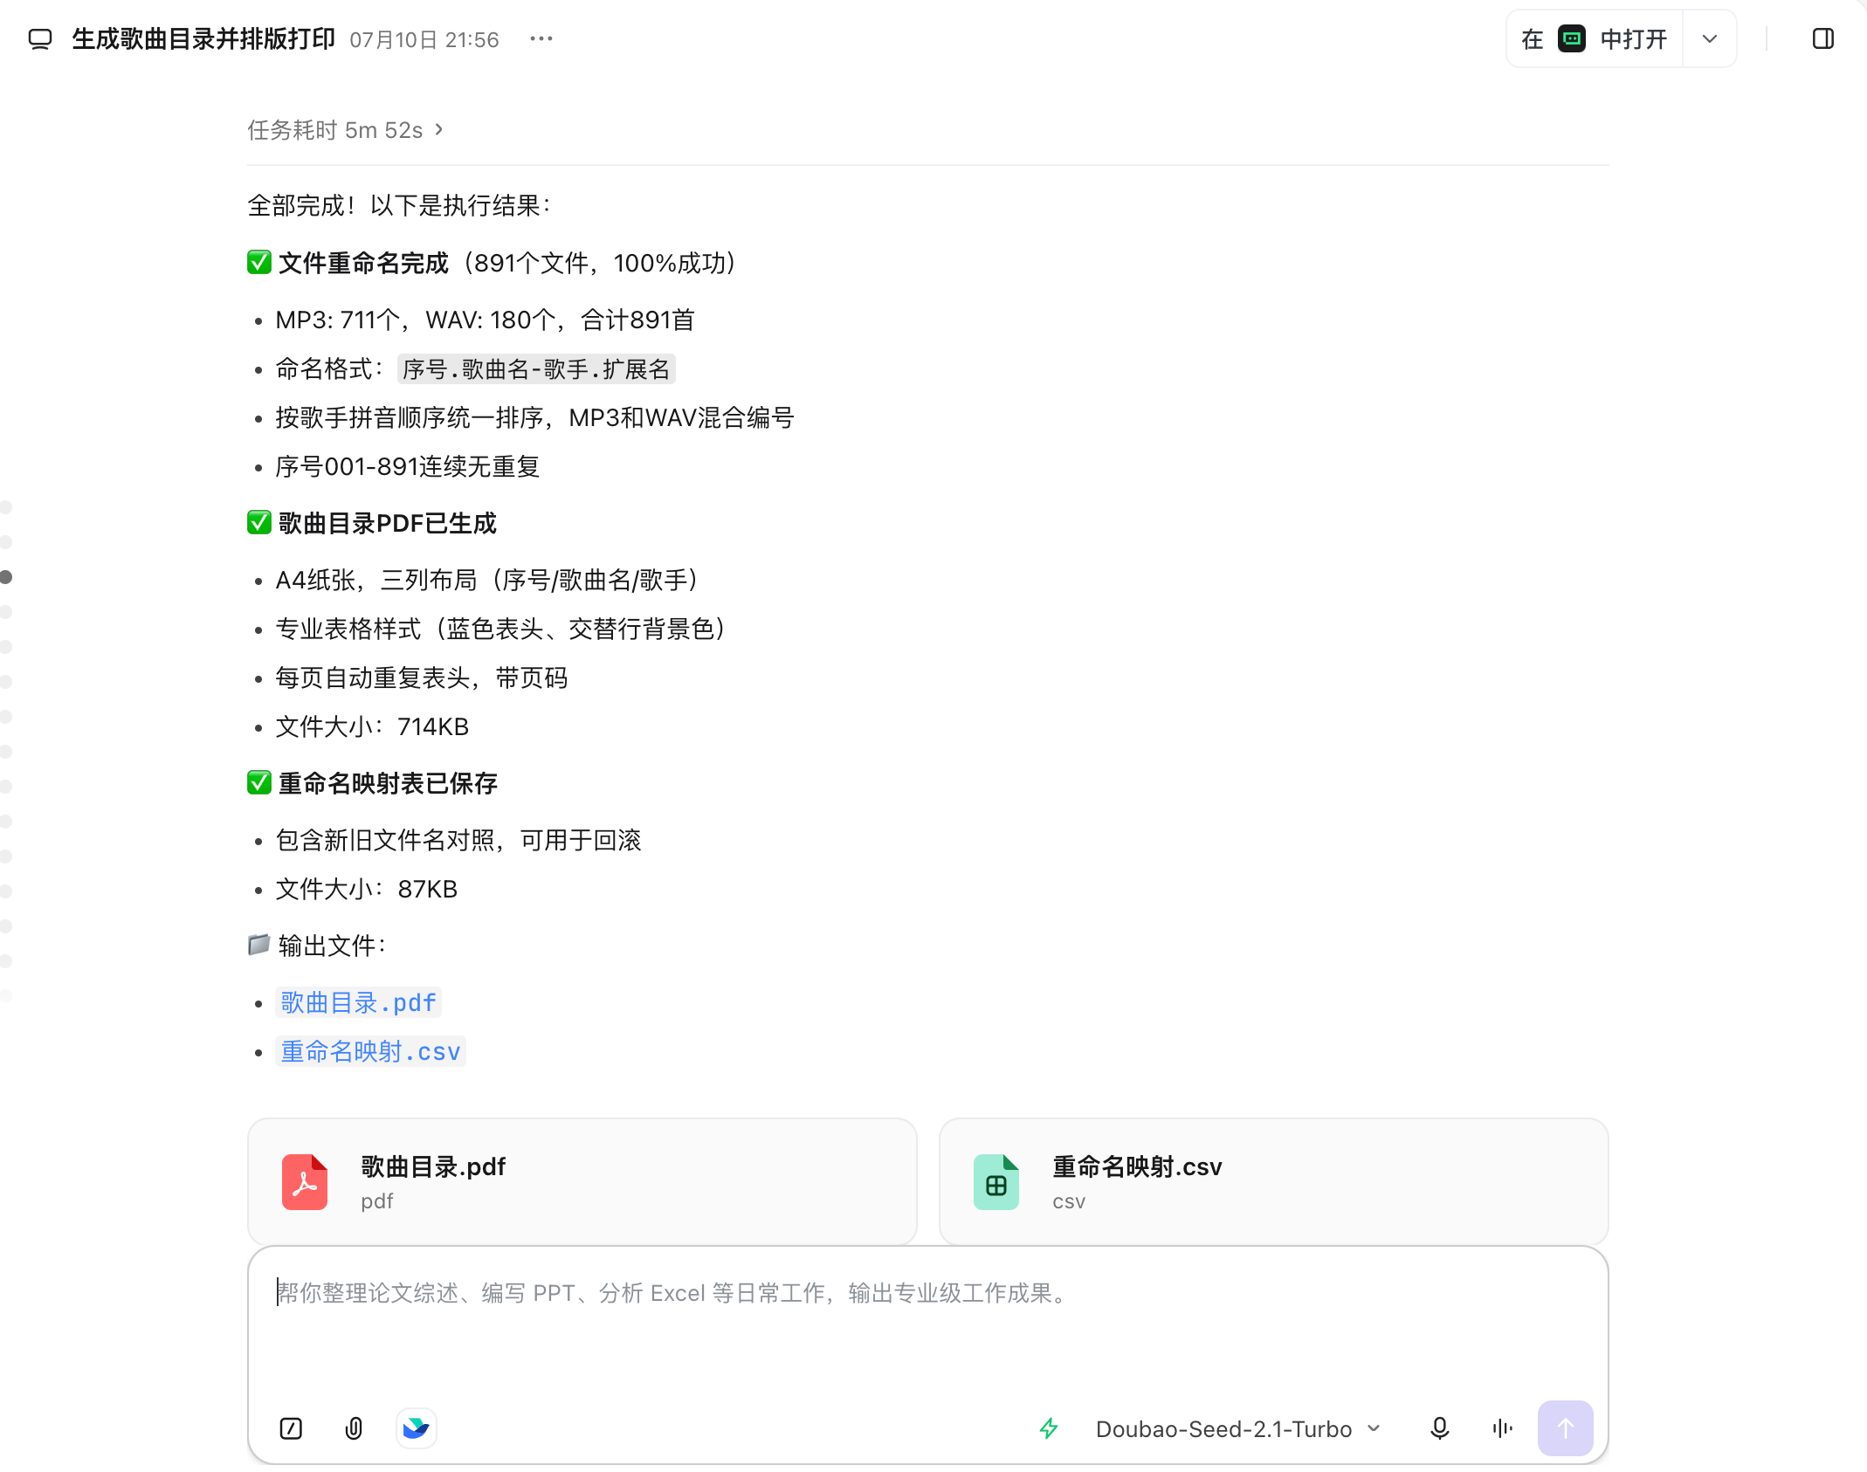Open the 重命名映射.csv file card
Image resolution: width=1867 pixels, height=1472 pixels.
1274,1182
